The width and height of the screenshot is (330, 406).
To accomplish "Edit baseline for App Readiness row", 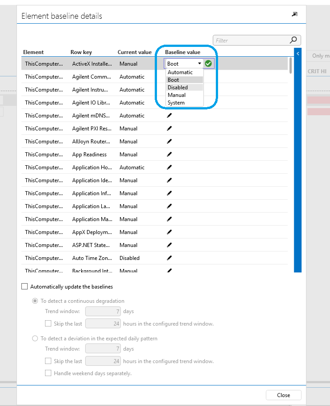I will coord(169,155).
